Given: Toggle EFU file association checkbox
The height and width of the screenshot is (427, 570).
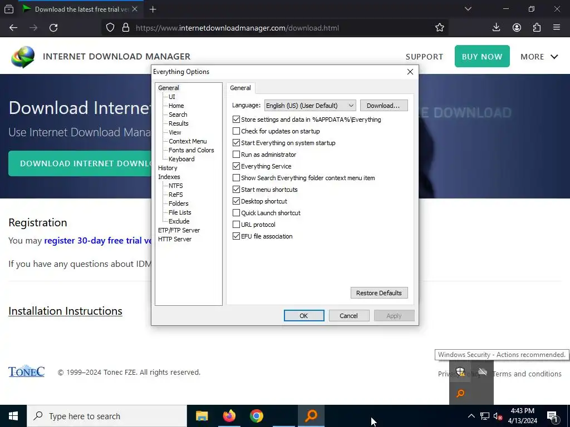Looking at the screenshot, I should [x=236, y=236].
